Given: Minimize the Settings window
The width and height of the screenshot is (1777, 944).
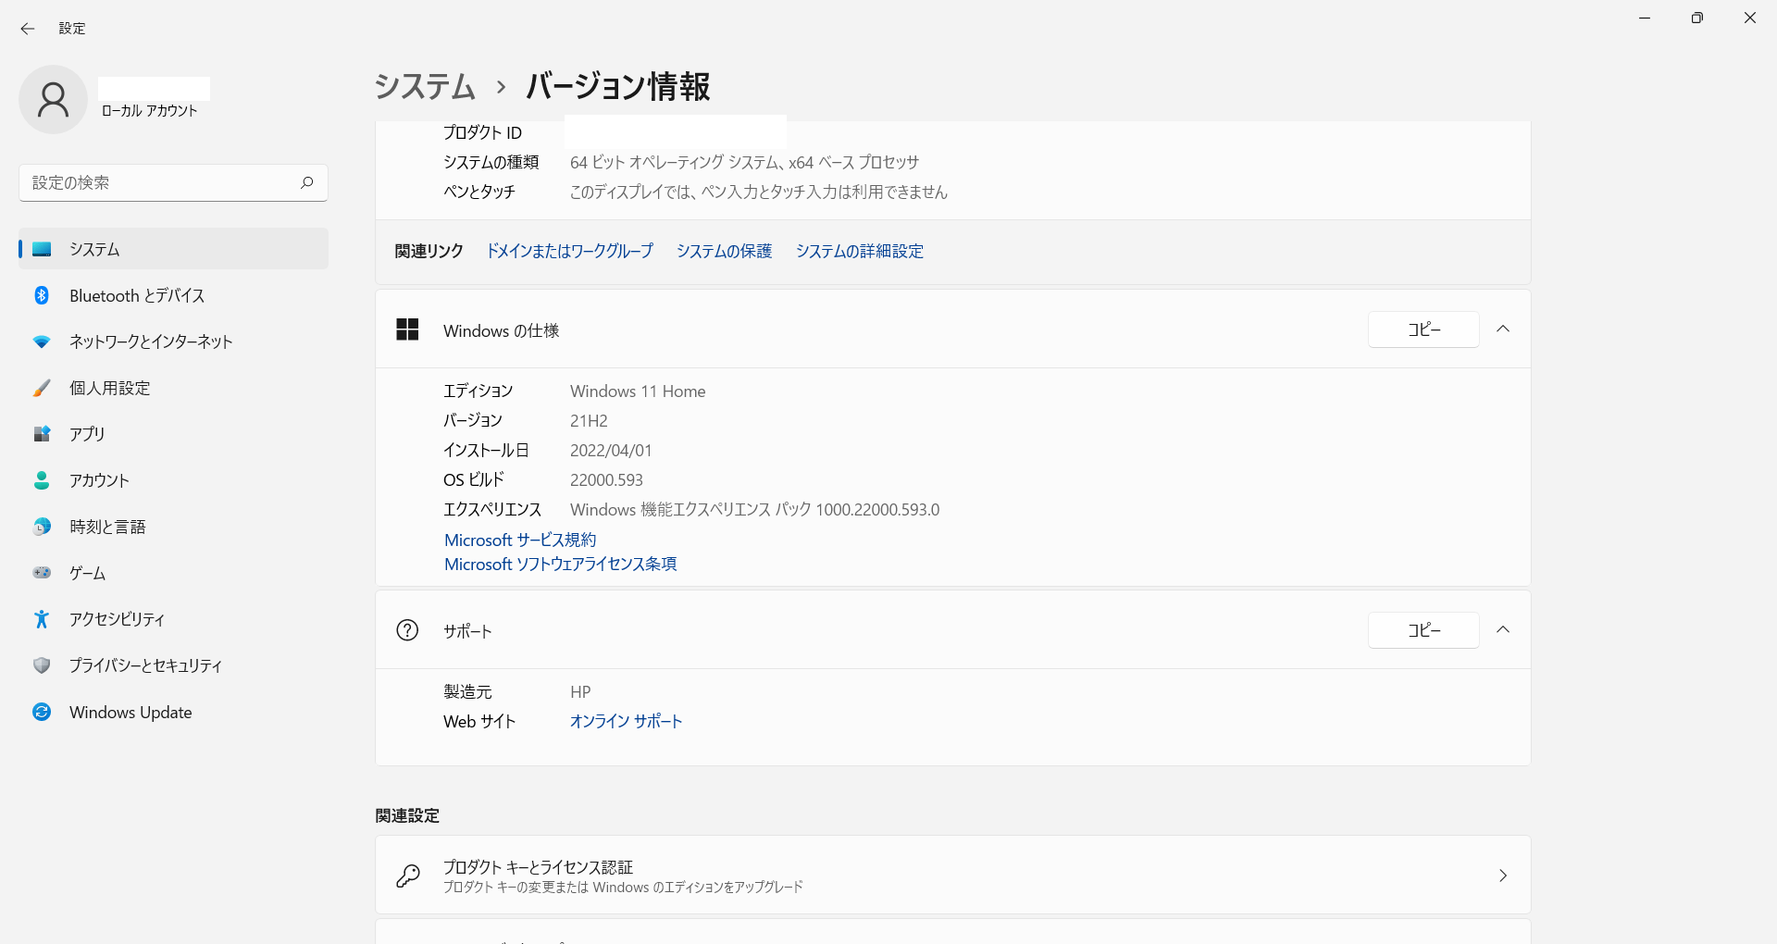Looking at the screenshot, I should point(1645,18).
